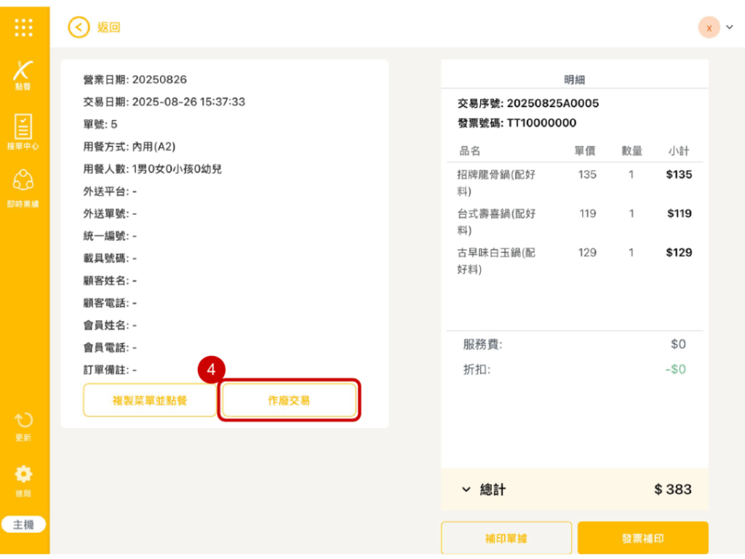Click the 更新 refresh icon

point(24,421)
